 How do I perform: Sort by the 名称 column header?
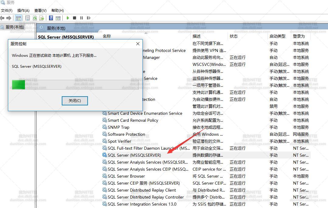(x=107, y=36)
